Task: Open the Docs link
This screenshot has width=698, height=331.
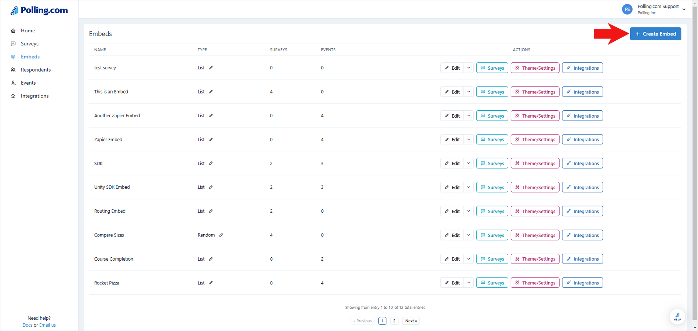Action: click(x=27, y=325)
